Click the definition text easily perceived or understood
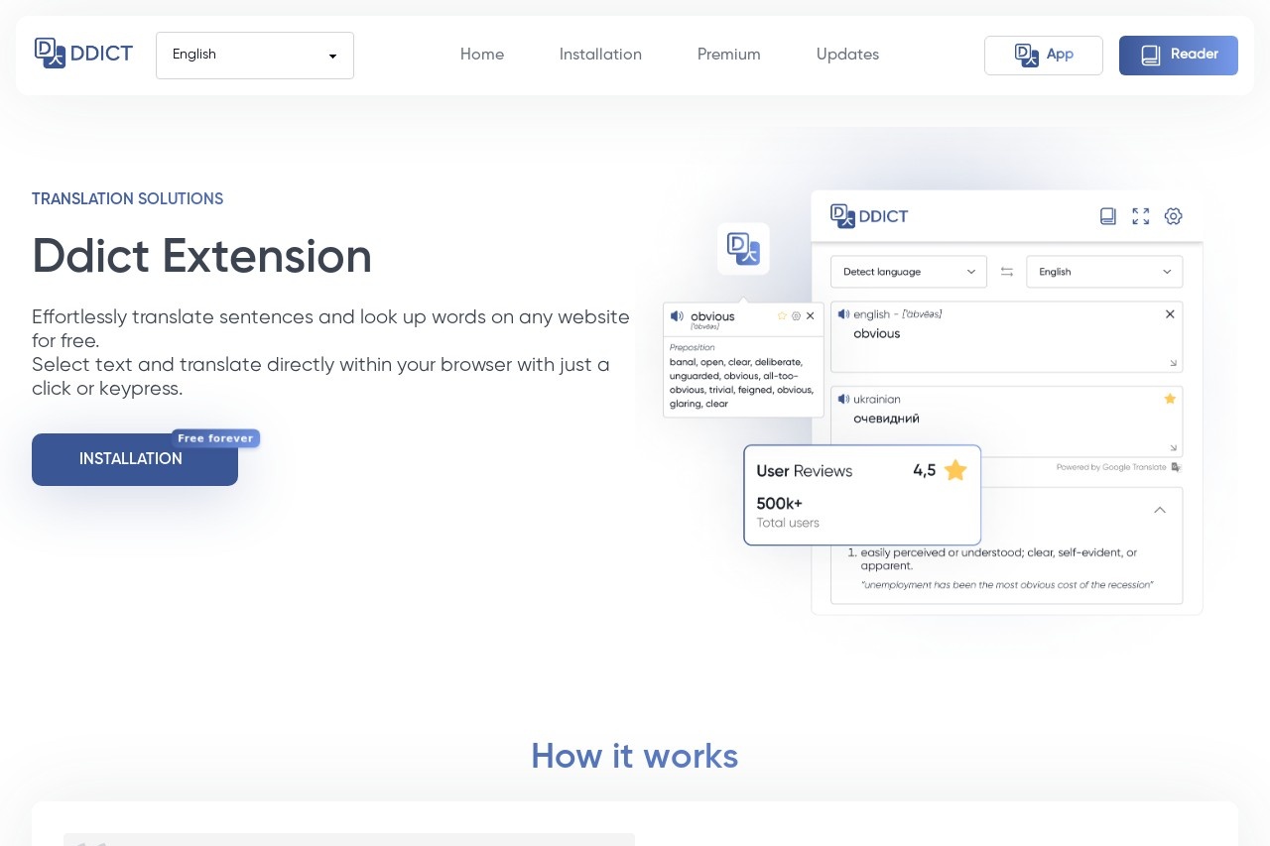Screen dimensions: 1270x846 tap(998, 559)
